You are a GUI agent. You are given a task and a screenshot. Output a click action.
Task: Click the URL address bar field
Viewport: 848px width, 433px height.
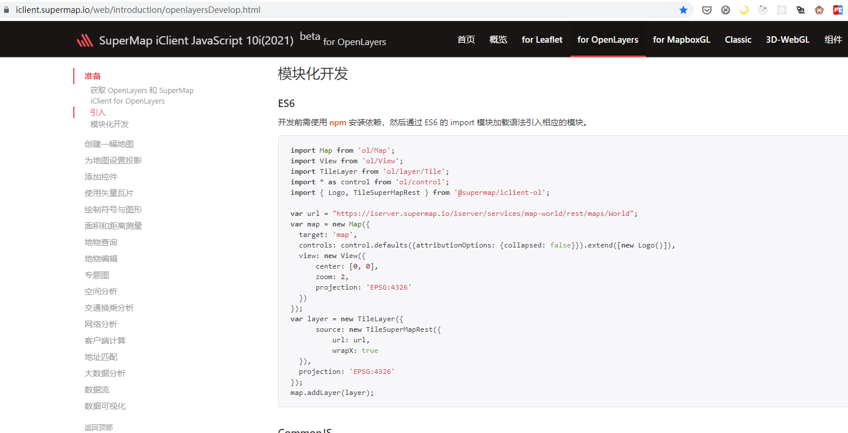346,10
